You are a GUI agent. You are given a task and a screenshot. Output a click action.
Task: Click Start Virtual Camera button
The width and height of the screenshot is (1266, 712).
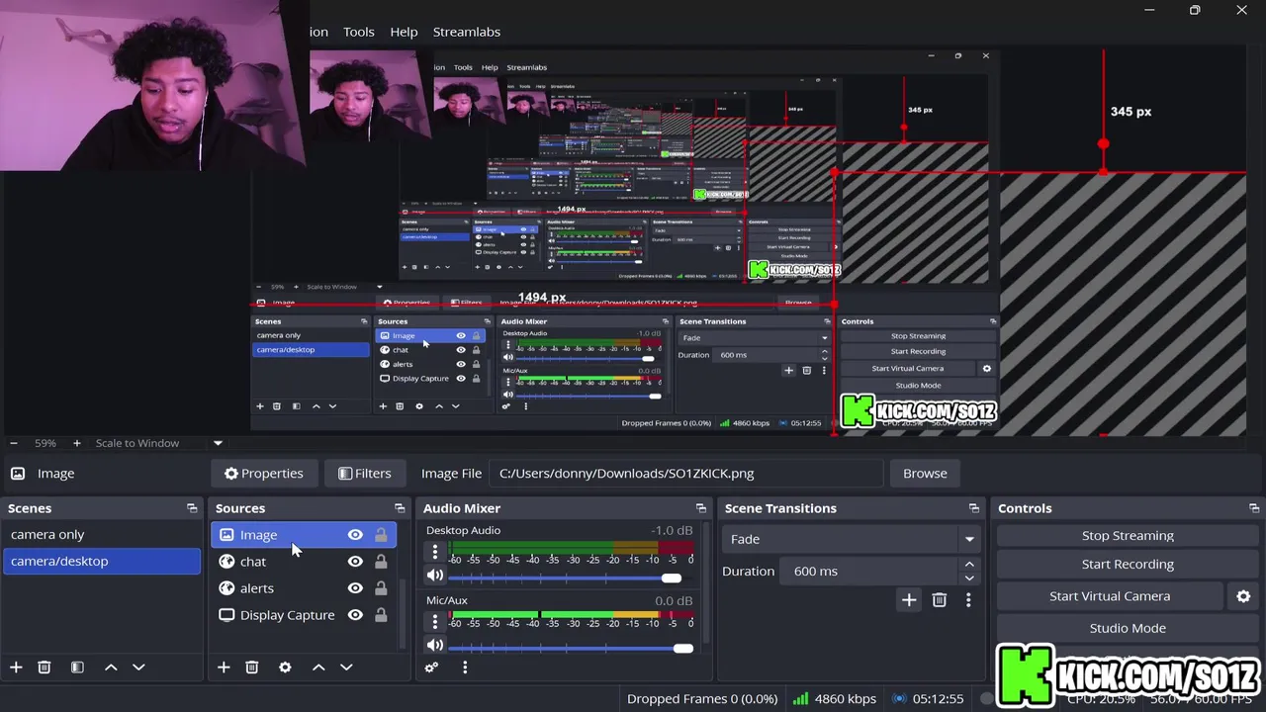(x=1110, y=596)
